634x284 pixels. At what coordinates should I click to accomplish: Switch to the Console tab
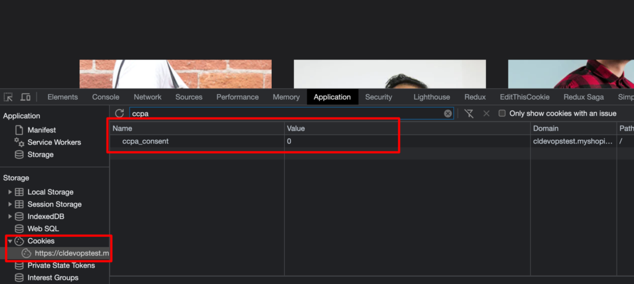[105, 97]
